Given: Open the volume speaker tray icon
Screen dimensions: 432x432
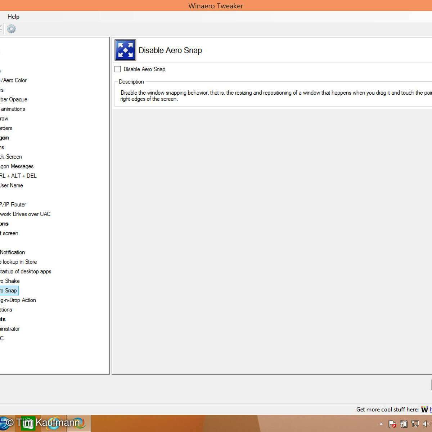Looking at the screenshot, I should (427, 424).
